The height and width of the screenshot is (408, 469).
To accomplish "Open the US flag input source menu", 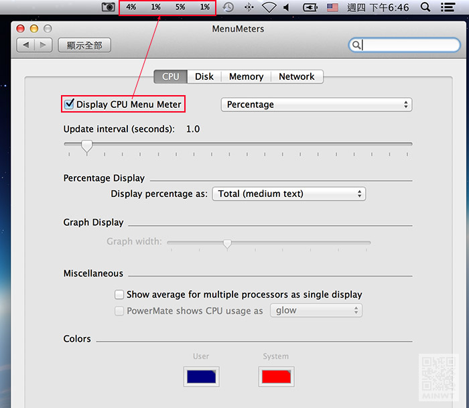I will pos(332,7).
